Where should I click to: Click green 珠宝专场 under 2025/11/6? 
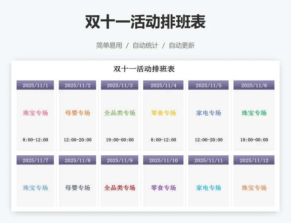254,113
